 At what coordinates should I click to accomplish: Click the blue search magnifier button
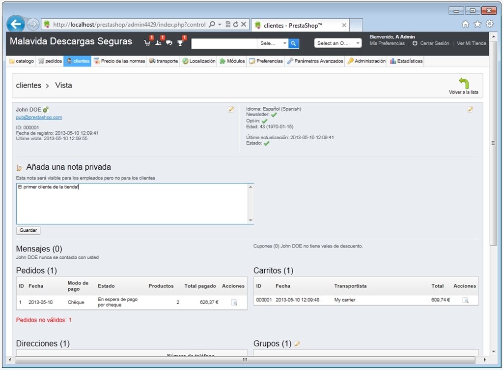[294, 43]
